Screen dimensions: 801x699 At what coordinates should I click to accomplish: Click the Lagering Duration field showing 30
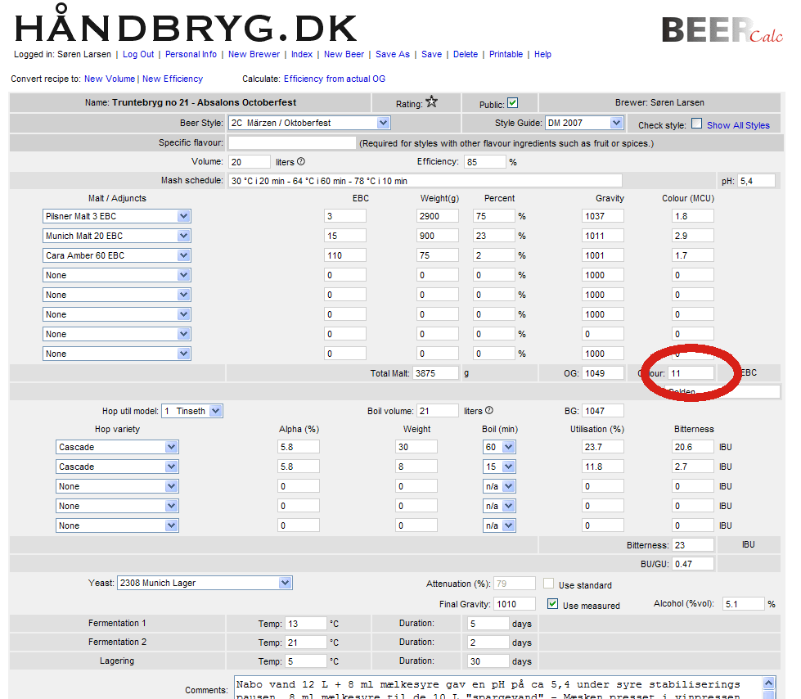tap(488, 661)
